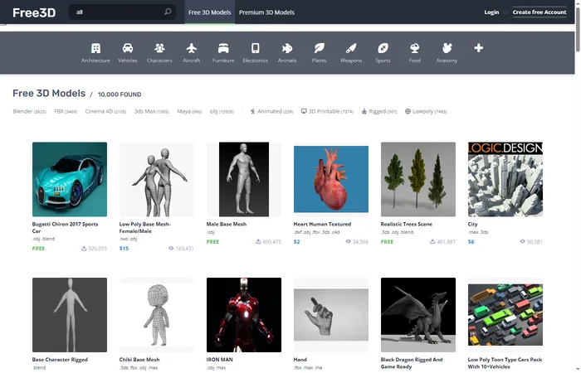Filter by Rigged models
Screen dimensions: 581x373
tap(379, 111)
